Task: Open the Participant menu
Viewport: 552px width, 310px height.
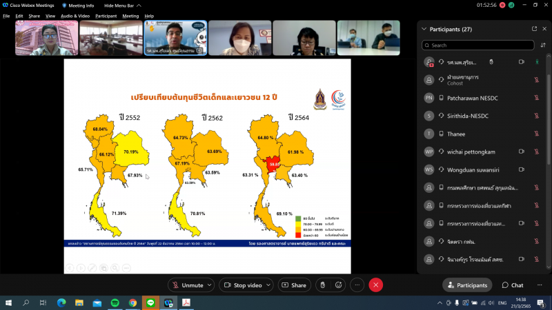Action: [x=106, y=16]
